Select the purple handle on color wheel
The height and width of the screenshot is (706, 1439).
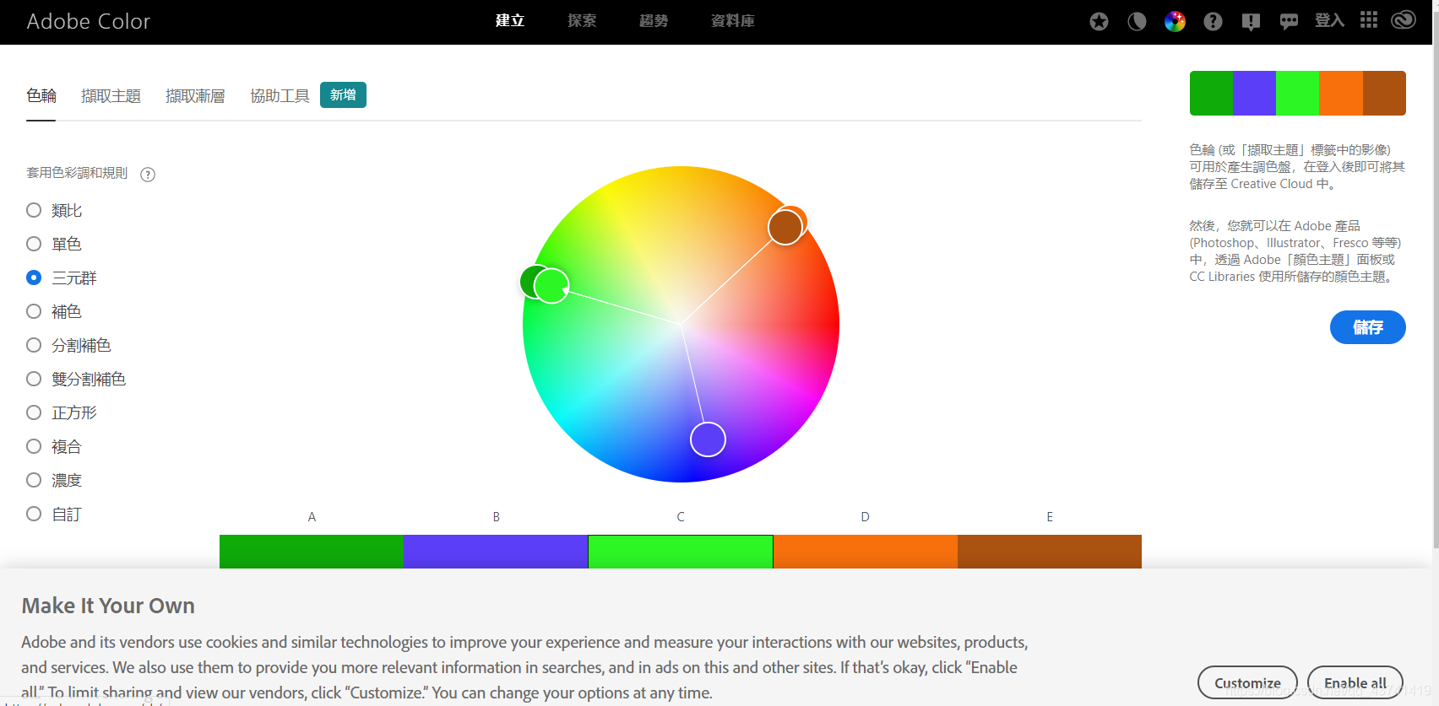tap(708, 439)
